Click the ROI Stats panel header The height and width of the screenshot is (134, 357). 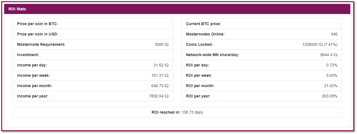[177, 9]
